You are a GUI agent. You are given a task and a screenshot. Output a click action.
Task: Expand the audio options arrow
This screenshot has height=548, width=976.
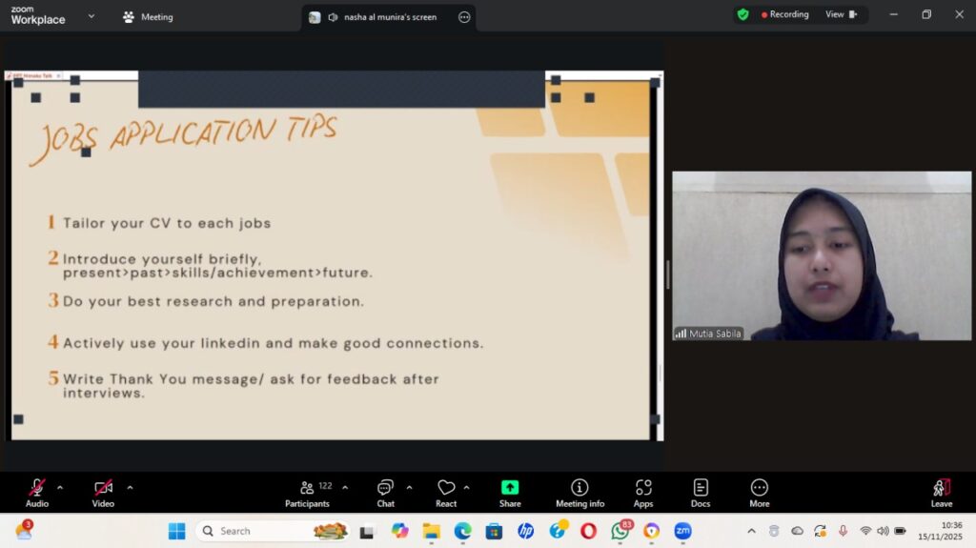(60, 487)
